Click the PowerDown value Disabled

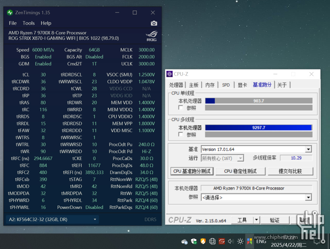pos(94,207)
